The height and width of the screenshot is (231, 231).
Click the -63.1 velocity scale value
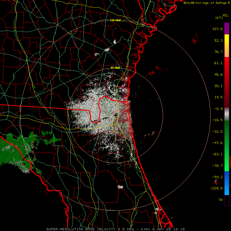click(x=217, y=154)
